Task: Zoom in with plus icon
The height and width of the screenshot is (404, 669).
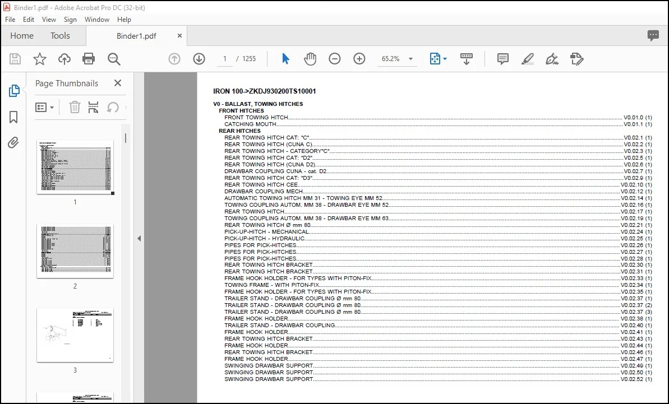Action: click(359, 59)
